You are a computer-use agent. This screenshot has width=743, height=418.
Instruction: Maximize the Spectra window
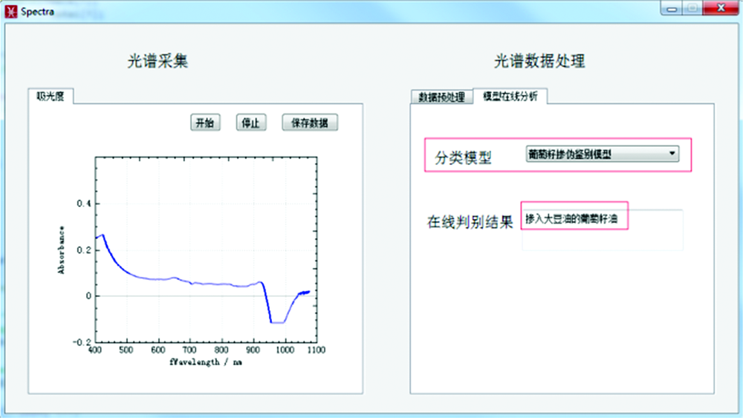(692, 8)
